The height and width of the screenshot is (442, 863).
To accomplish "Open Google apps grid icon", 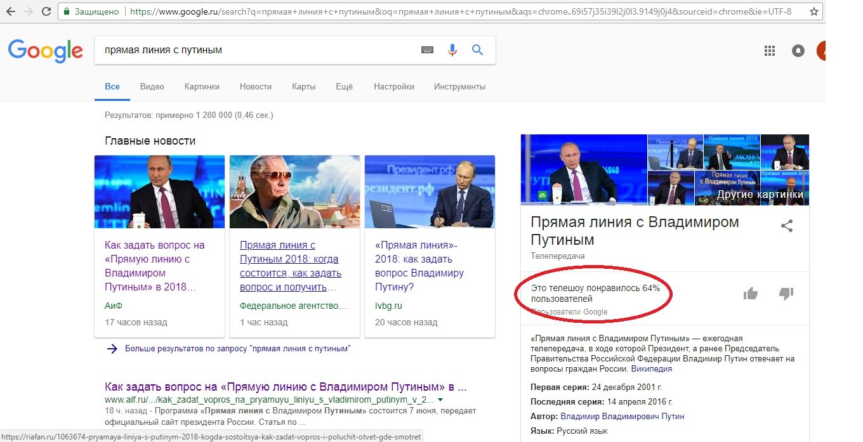I will point(770,51).
